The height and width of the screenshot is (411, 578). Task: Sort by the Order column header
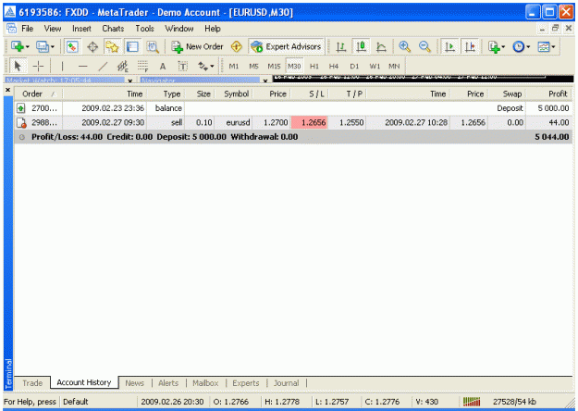click(x=38, y=94)
